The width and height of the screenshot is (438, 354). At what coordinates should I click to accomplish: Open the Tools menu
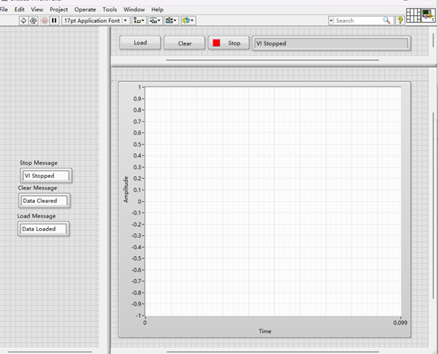point(110,10)
